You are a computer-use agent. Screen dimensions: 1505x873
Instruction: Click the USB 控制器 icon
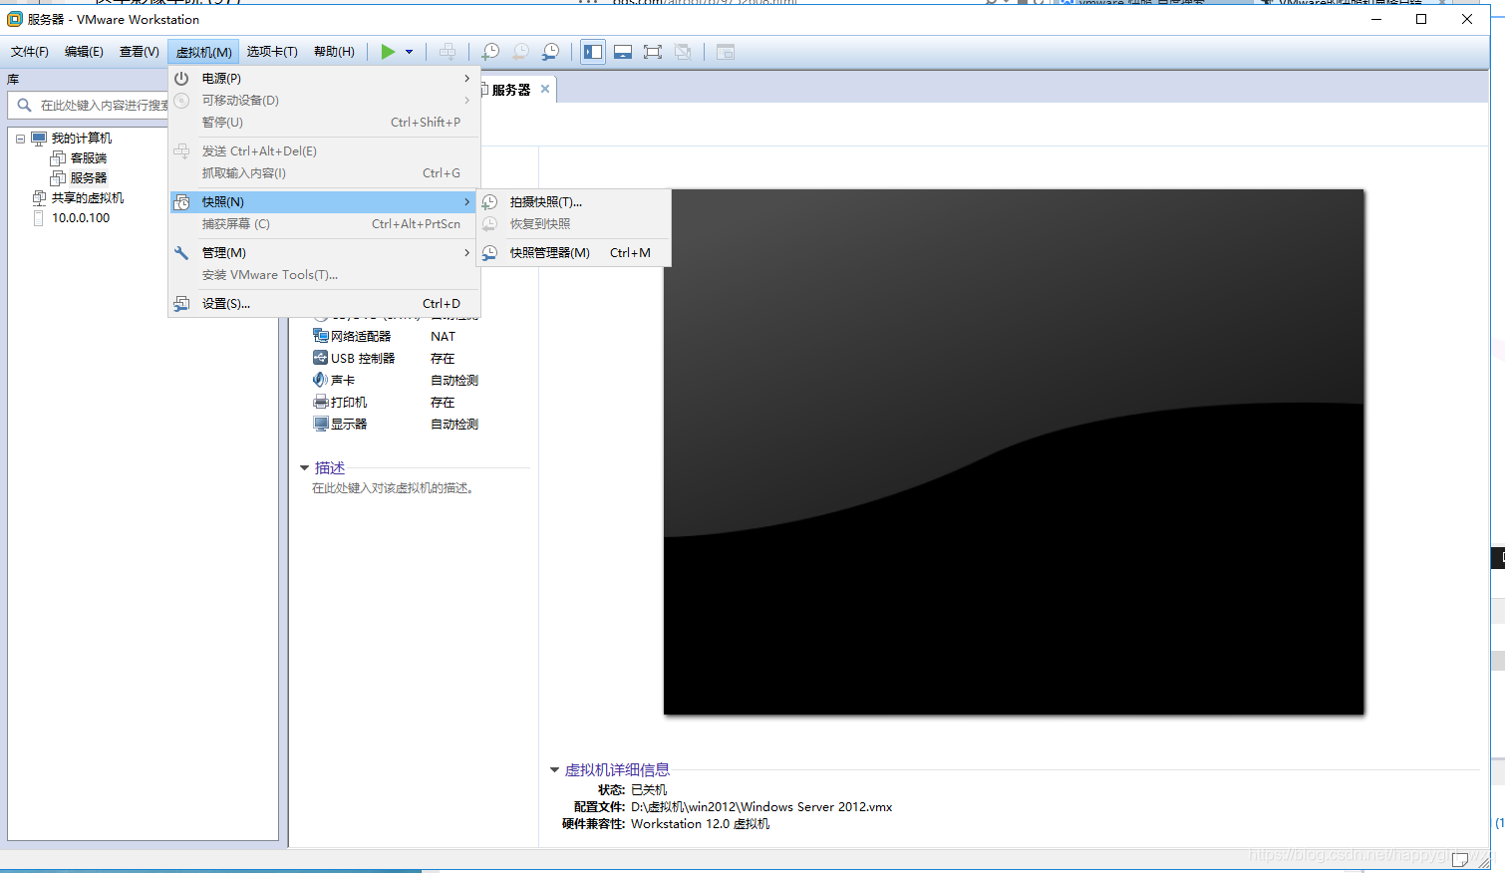click(321, 358)
